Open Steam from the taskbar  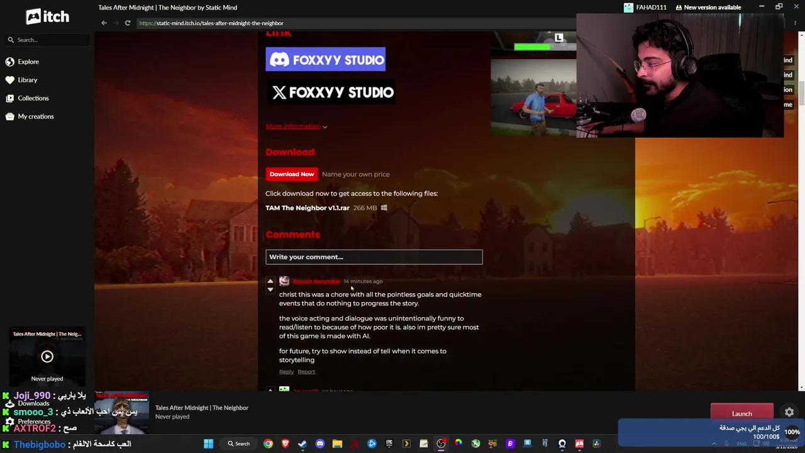pos(303,444)
